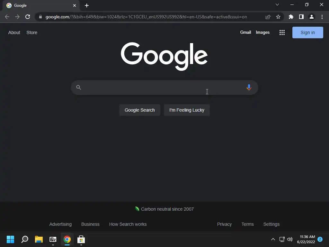Viewport: 329px width, 247px height.
Task: Open the clock showing 11:36 AM
Action: pos(306,239)
